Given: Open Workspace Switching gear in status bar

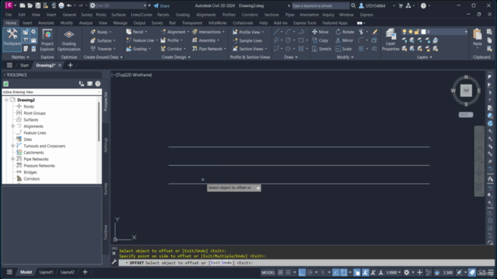Looking at the screenshot, I should (x=406, y=272).
